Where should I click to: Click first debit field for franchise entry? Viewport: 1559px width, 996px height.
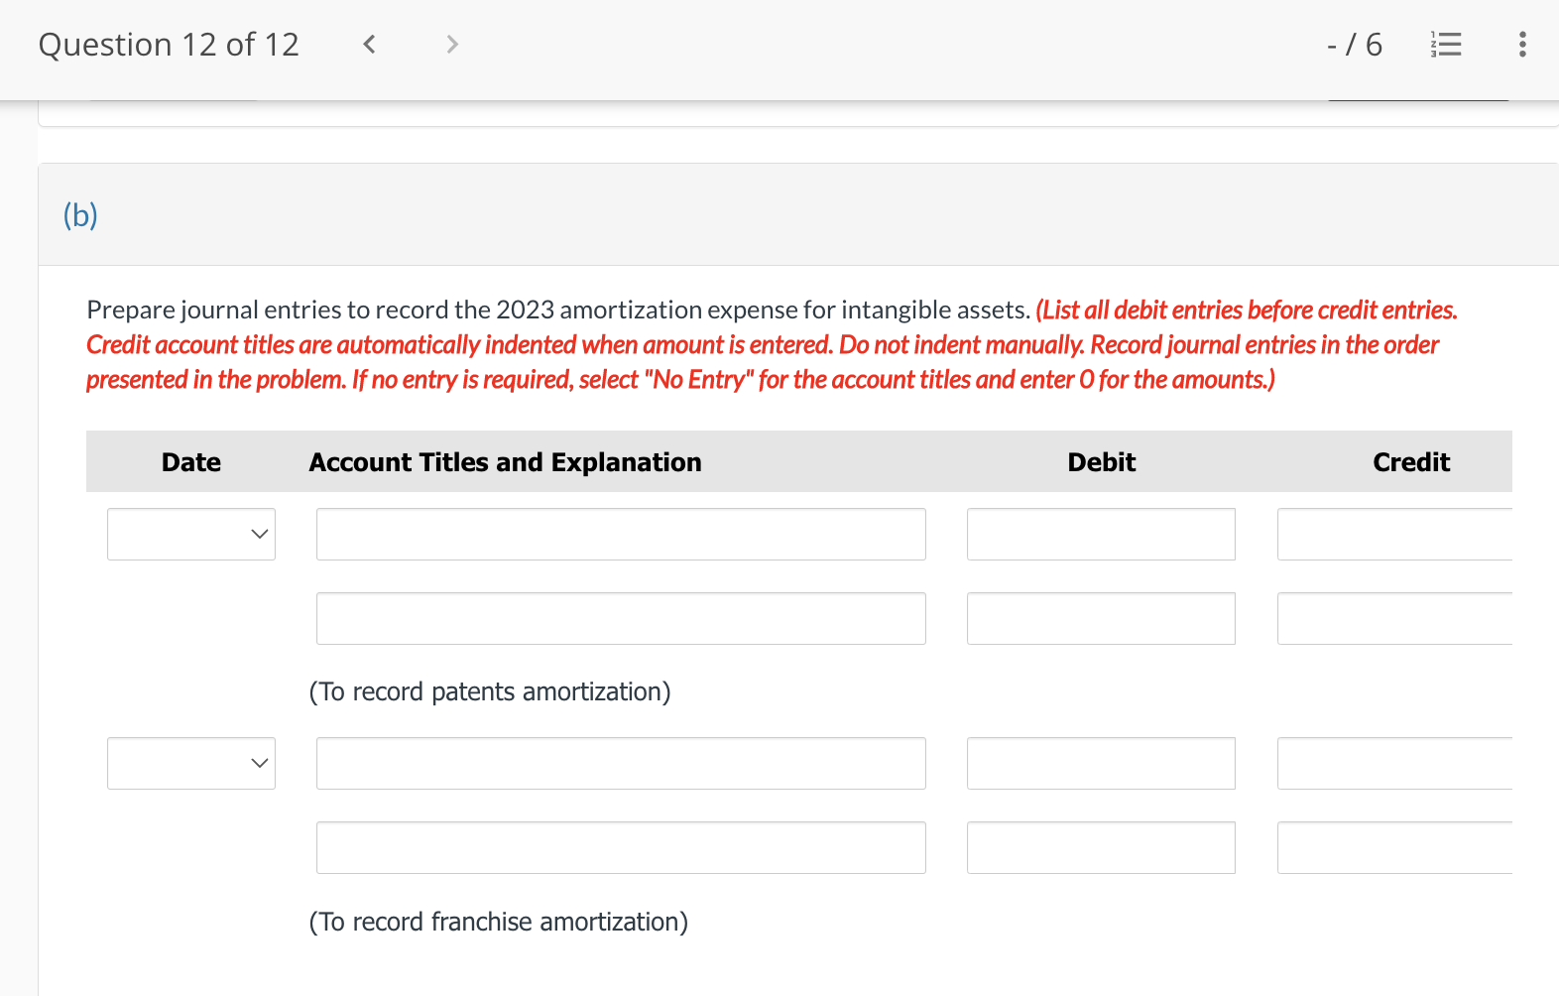tap(1101, 763)
